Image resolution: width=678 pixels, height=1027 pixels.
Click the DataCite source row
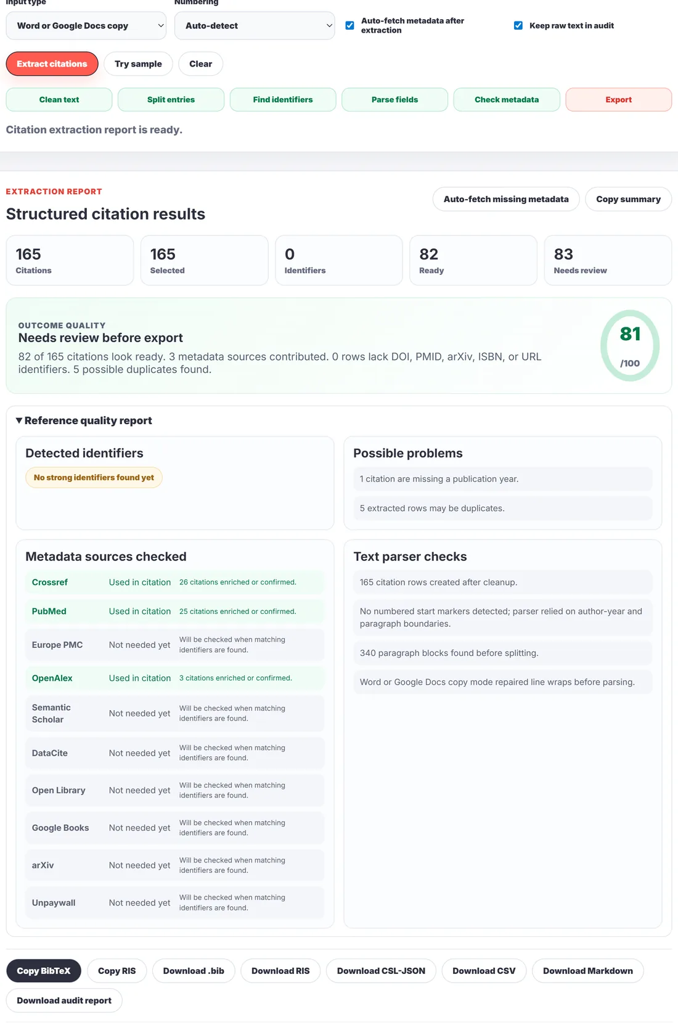(175, 753)
